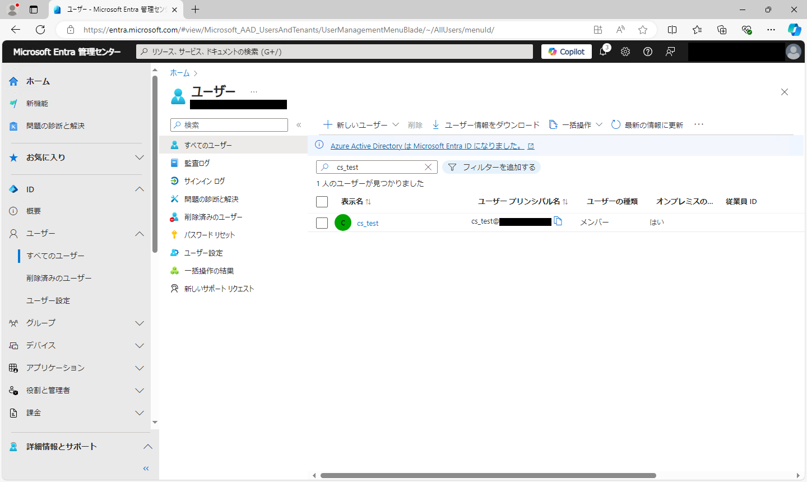The height and width of the screenshot is (482, 807).
Task: Collapse the left navigation sidebar
Action: point(146,469)
